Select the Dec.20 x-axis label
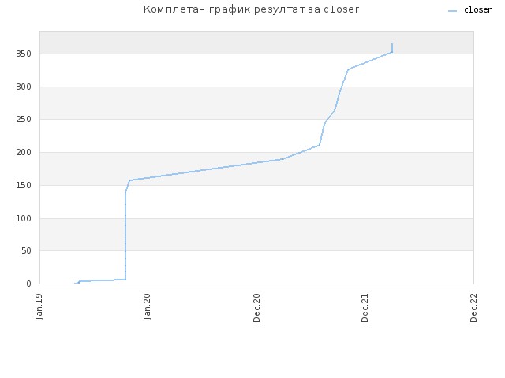The width and height of the screenshot is (505, 378). [x=256, y=308]
